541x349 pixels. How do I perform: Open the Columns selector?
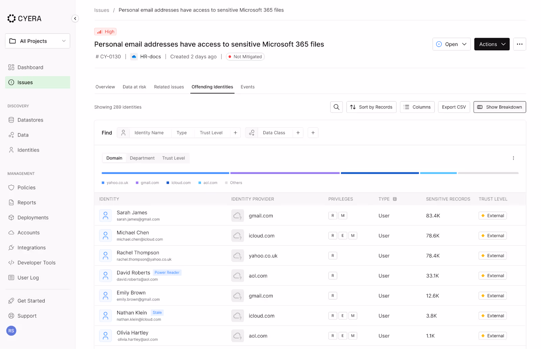(417, 107)
